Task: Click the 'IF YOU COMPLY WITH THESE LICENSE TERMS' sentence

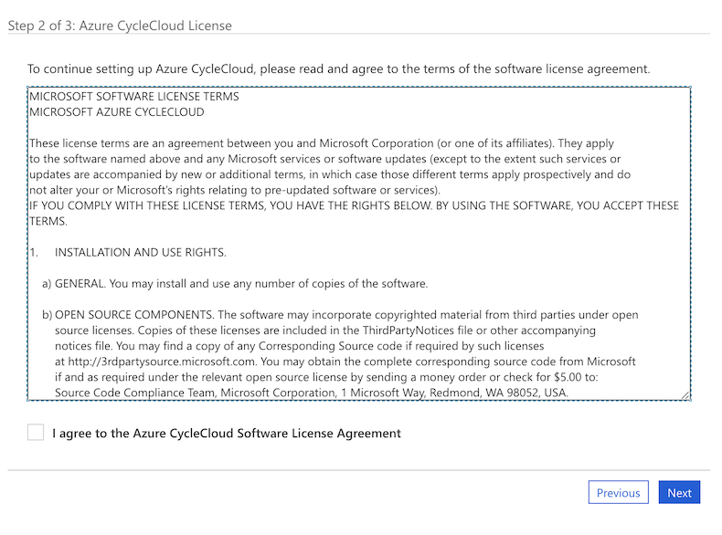Action: [x=274, y=205]
